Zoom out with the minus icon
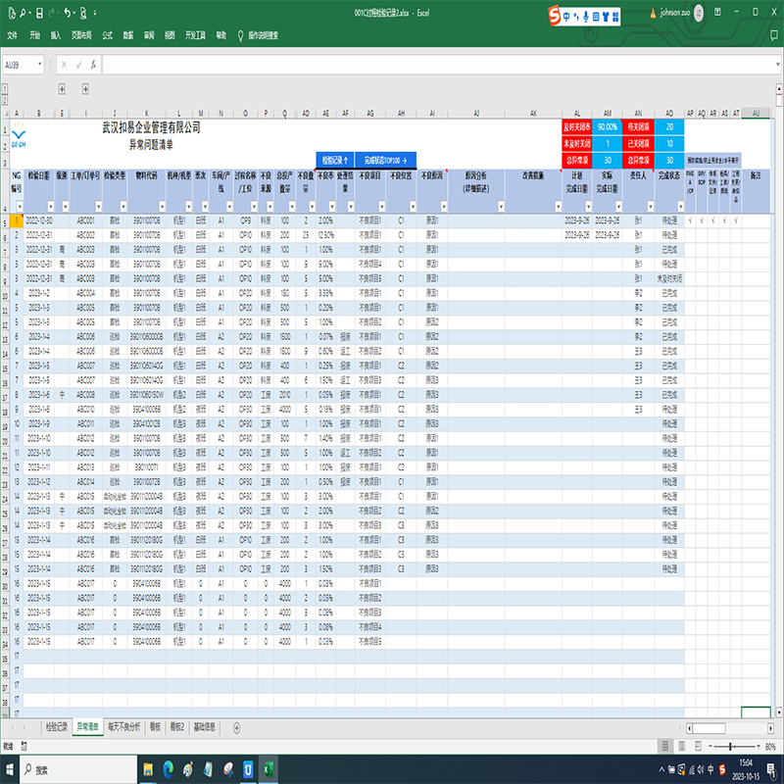Image resolution: width=784 pixels, height=784 pixels. tap(710, 747)
